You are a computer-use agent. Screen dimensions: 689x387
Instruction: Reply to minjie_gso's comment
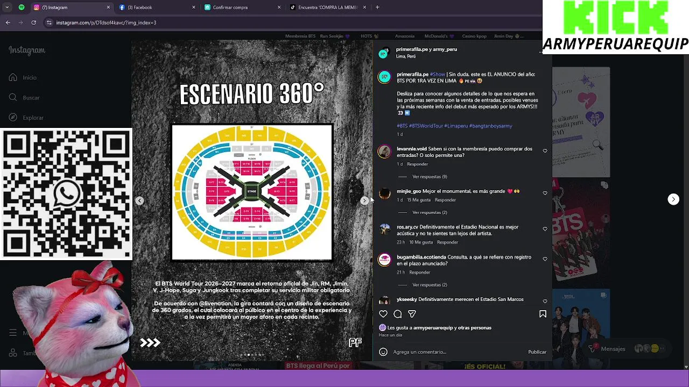pos(445,200)
